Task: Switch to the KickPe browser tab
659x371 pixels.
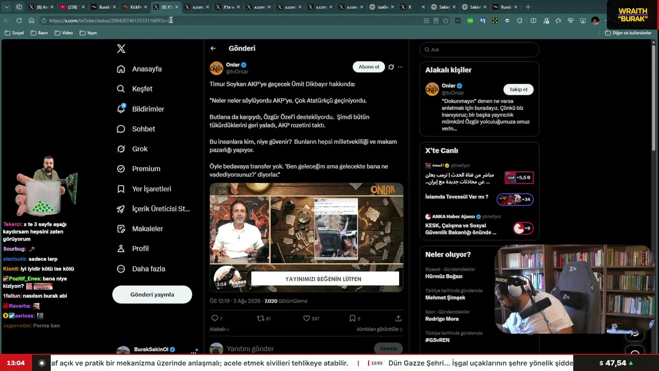Action: (x=136, y=7)
